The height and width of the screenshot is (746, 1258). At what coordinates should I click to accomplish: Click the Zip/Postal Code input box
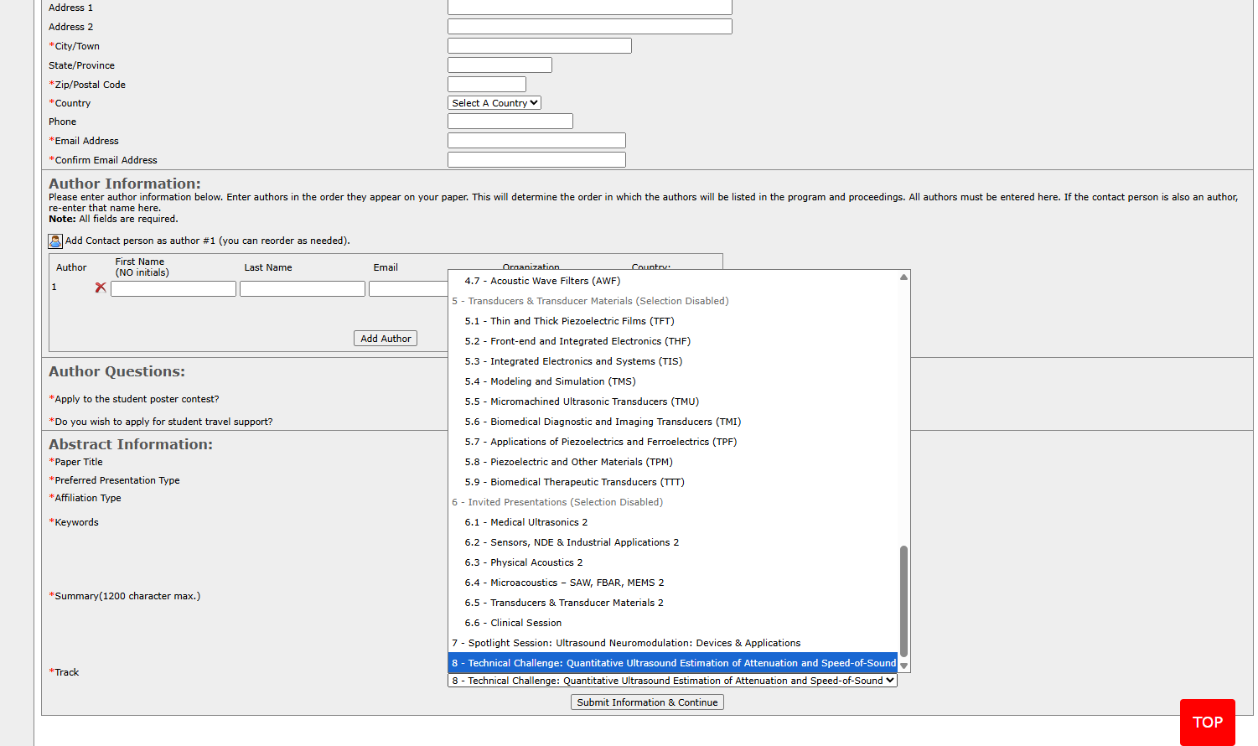point(486,85)
